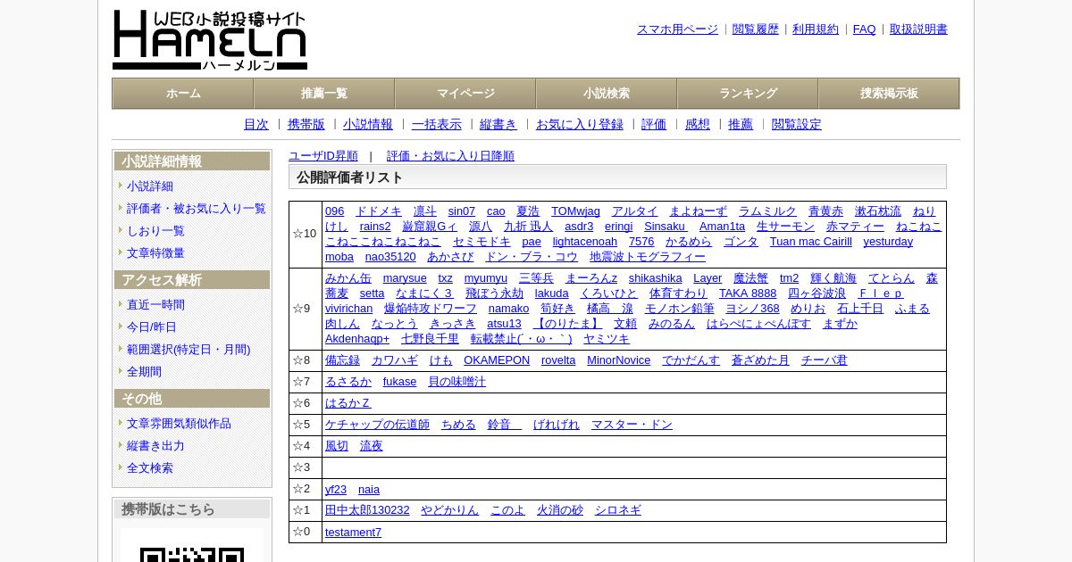1072x562 pixels.
Task: Open the 推薦一覧 navigation tab
Action: pyautogui.click(x=324, y=94)
